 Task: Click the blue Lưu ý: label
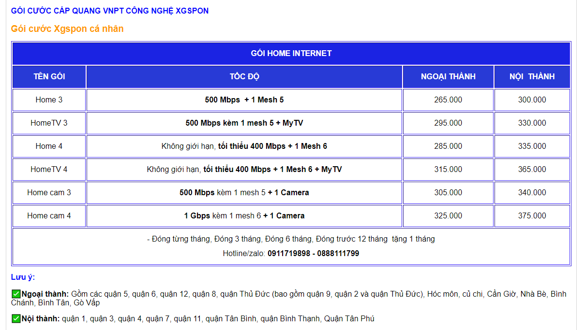tap(23, 277)
